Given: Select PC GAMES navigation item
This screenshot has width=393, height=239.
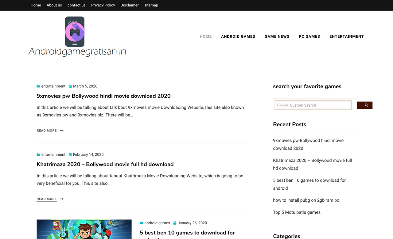Looking at the screenshot, I should tap(309, 36).
